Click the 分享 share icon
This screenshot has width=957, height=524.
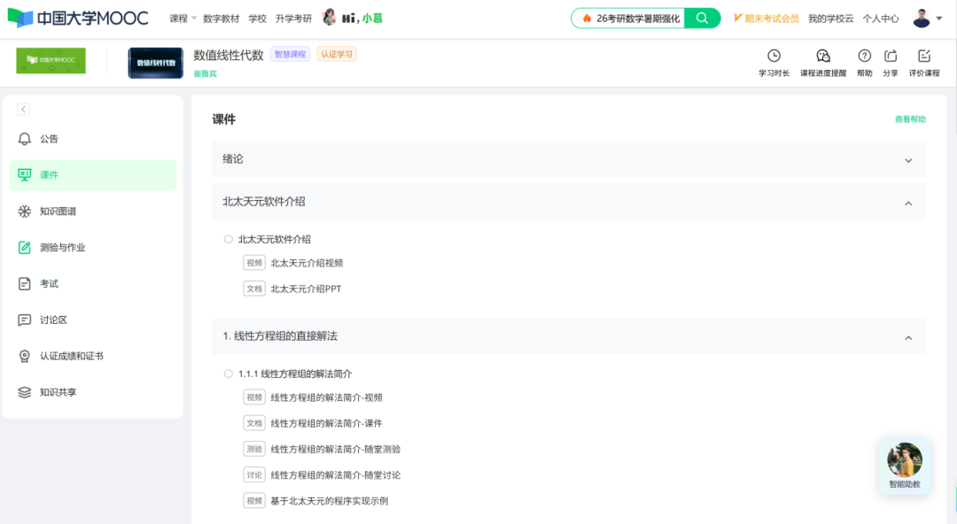[891, 56]
